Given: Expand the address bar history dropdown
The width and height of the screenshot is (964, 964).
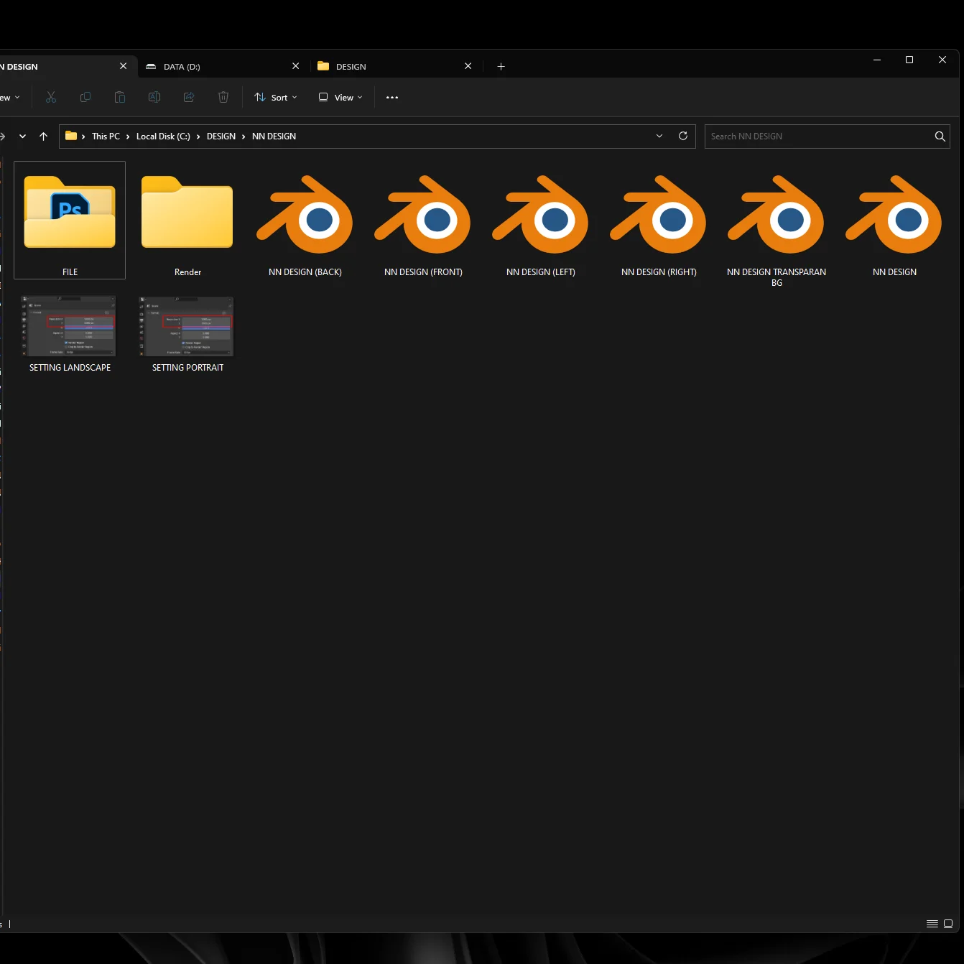Looking at the screenshot, I should click(x=659, y=136).
